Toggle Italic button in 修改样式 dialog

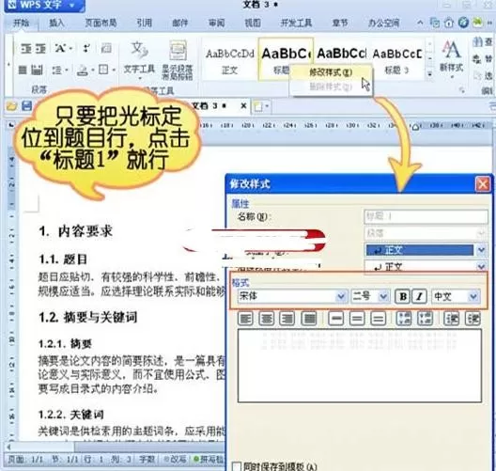coord(420,296)
